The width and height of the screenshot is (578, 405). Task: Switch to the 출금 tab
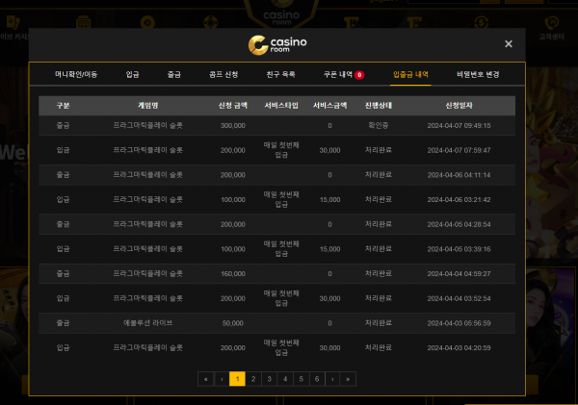point(174,74)
